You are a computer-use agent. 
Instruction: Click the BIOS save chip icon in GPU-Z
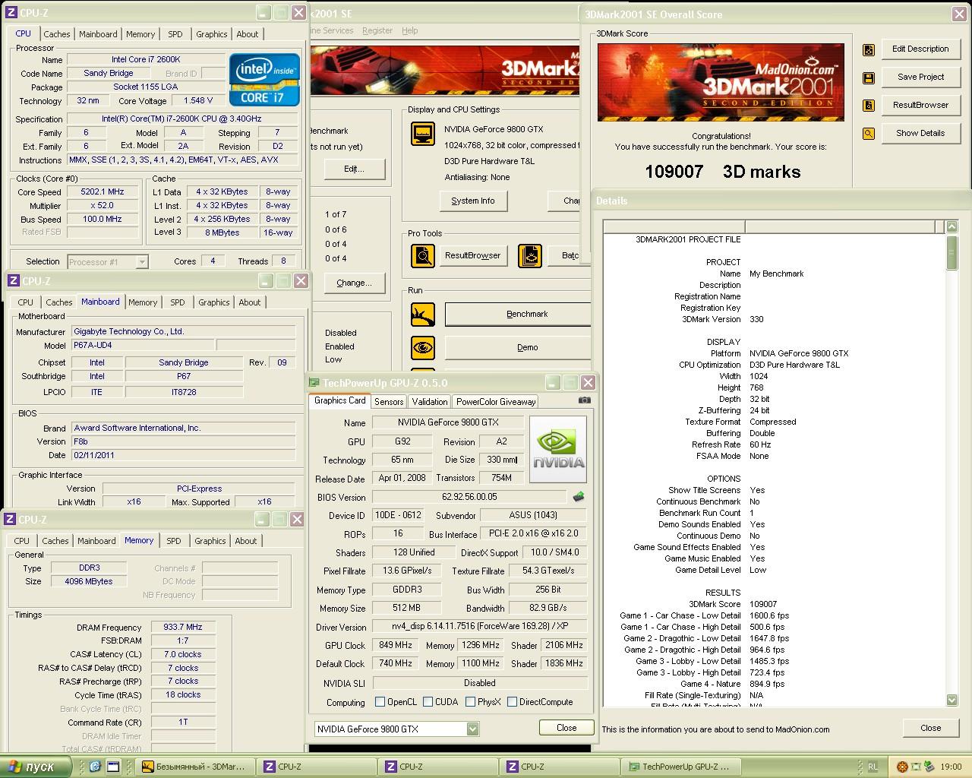tap(579, 497)
